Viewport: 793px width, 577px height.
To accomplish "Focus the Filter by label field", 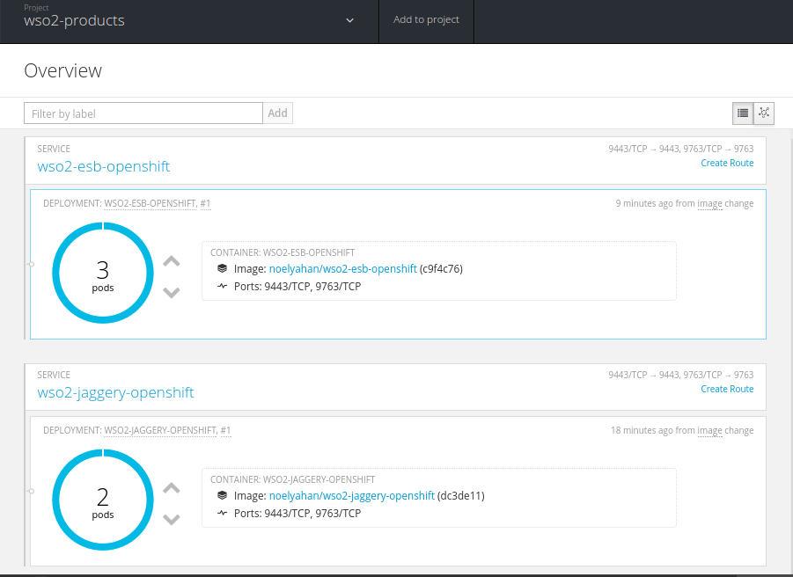I will click(143, 113).
